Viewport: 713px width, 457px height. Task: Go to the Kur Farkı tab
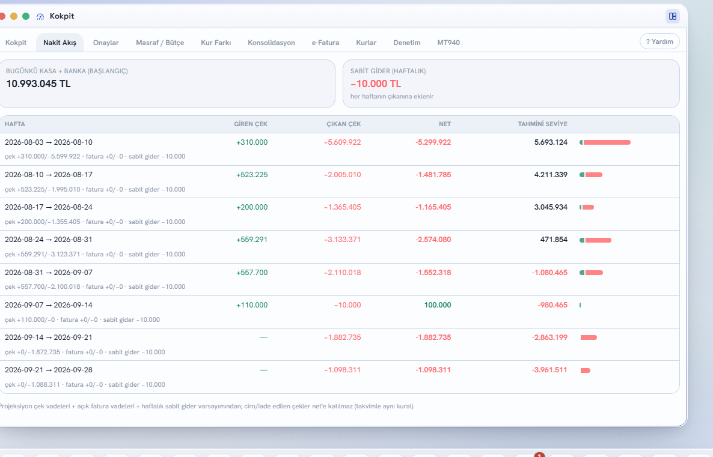click(216, 43)
